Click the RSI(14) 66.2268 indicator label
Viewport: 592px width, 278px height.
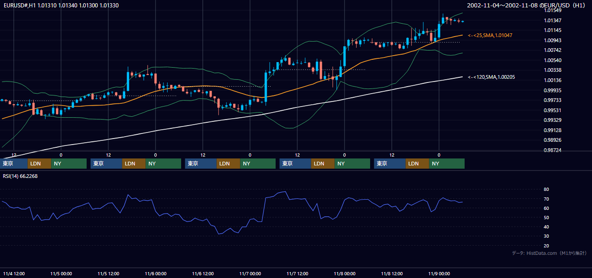click(20, 176)
